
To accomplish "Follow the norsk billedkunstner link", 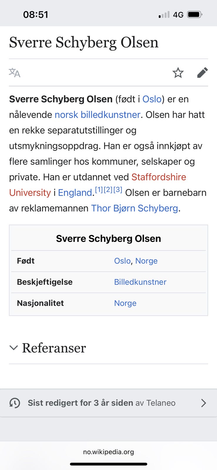I will coord(97,115).
